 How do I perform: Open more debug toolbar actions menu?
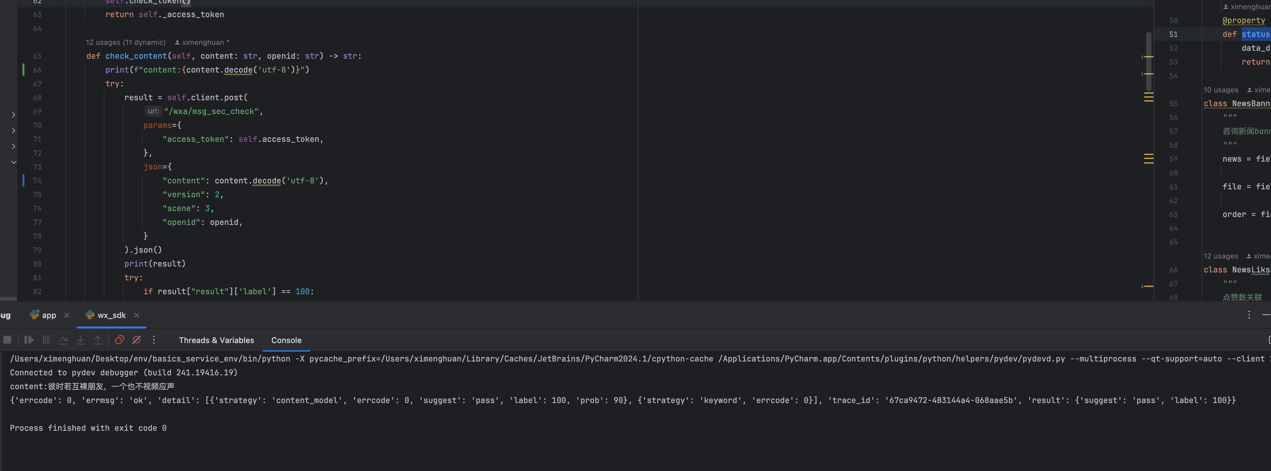pos(154,340)
